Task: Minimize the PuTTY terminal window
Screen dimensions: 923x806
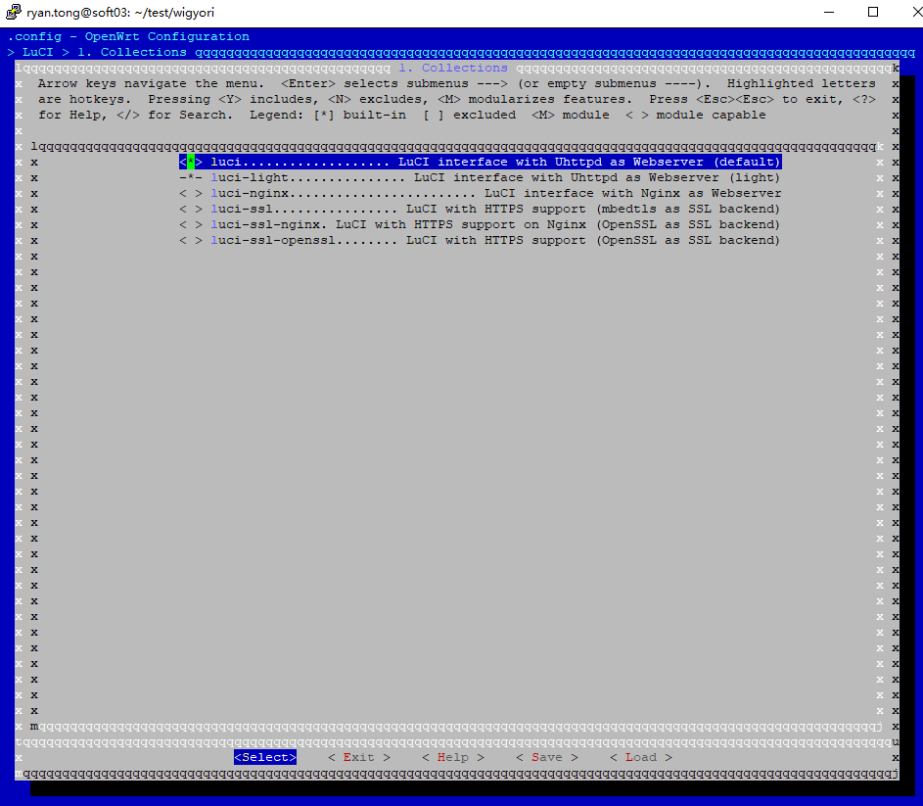Action: pyautogui.click(x=828, y=13)
